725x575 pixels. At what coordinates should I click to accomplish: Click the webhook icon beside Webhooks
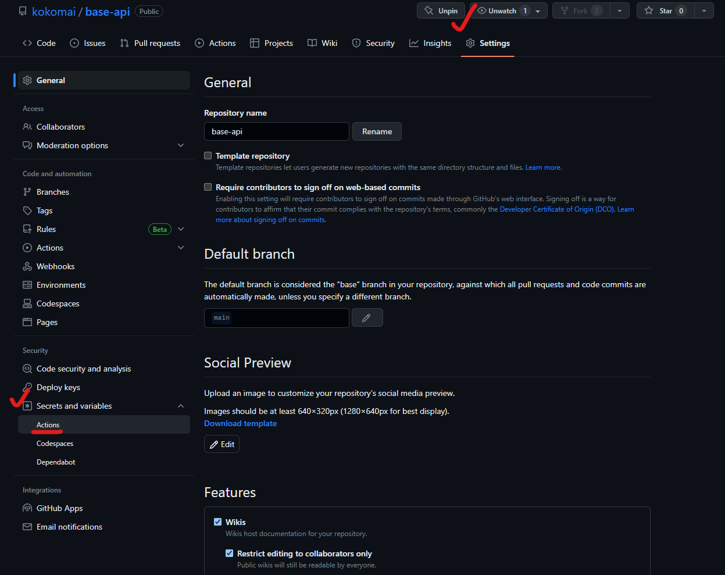pos(27,266)
